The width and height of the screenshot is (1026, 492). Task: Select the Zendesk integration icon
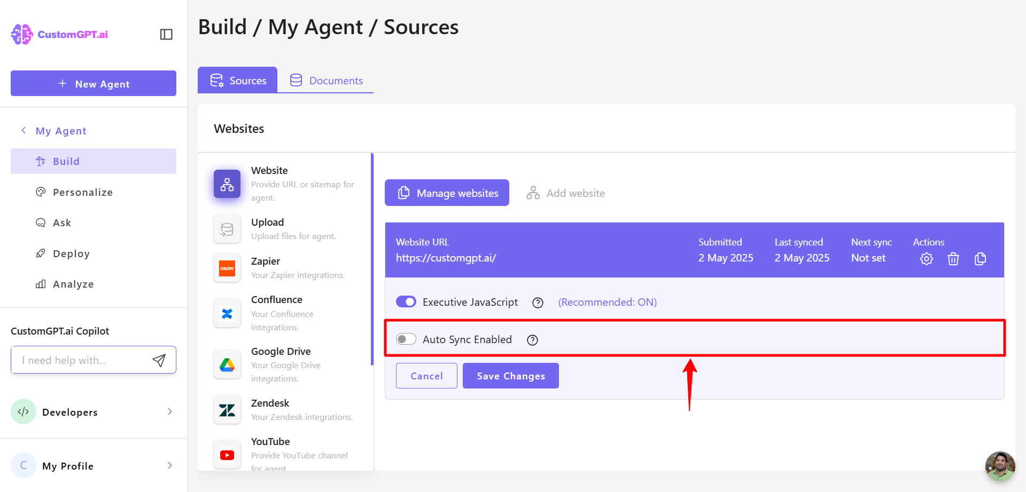(x=227, y=410)
